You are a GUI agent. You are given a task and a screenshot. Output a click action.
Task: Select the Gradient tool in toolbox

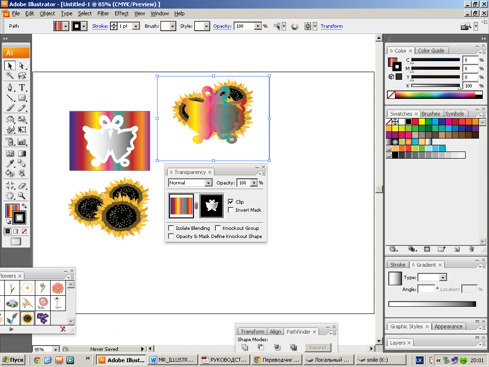(x=21, y=153)
